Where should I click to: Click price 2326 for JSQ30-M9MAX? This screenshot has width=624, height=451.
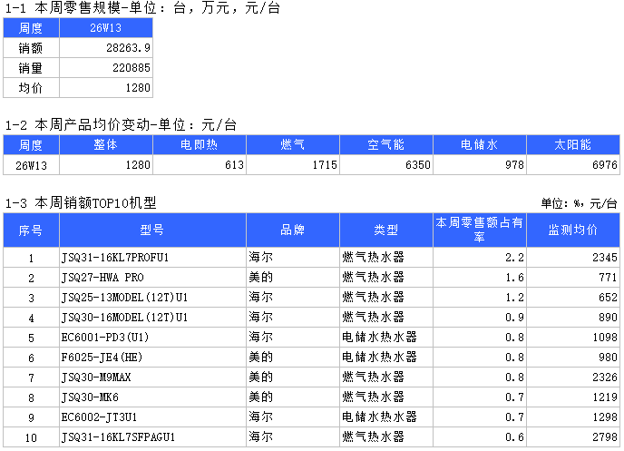pos(605,377)
